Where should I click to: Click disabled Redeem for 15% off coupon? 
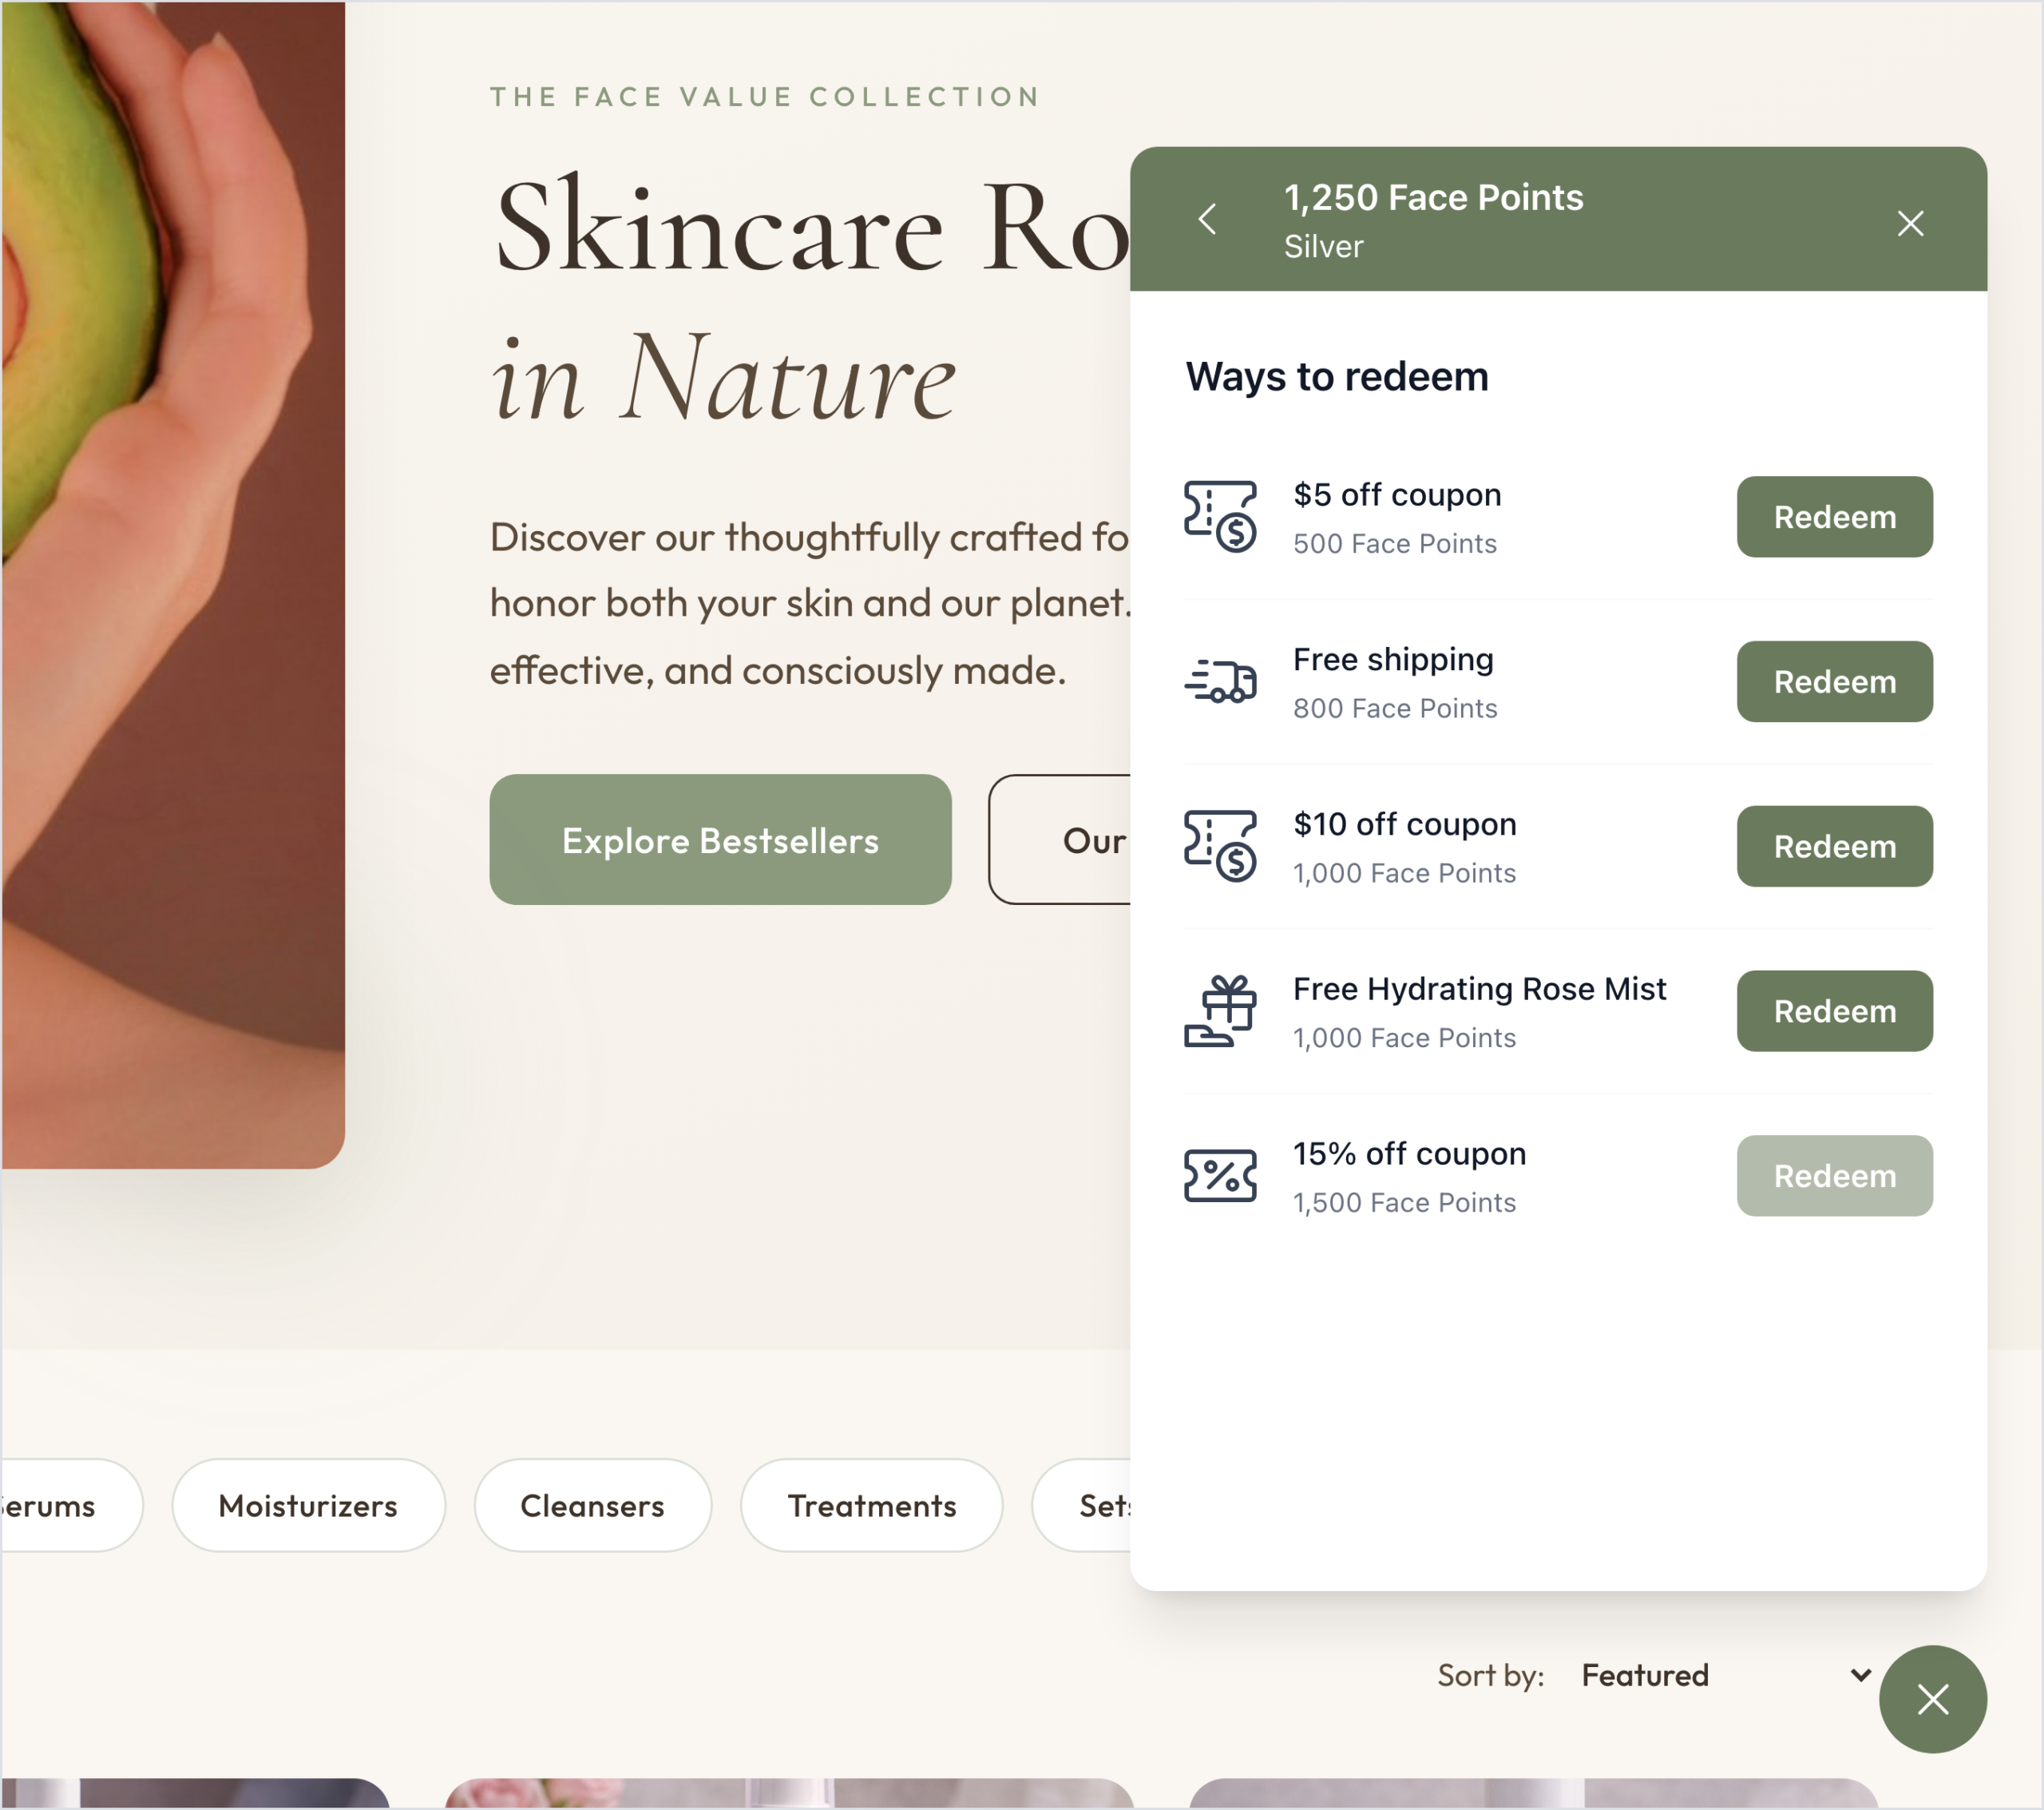click(1834, 1176)
